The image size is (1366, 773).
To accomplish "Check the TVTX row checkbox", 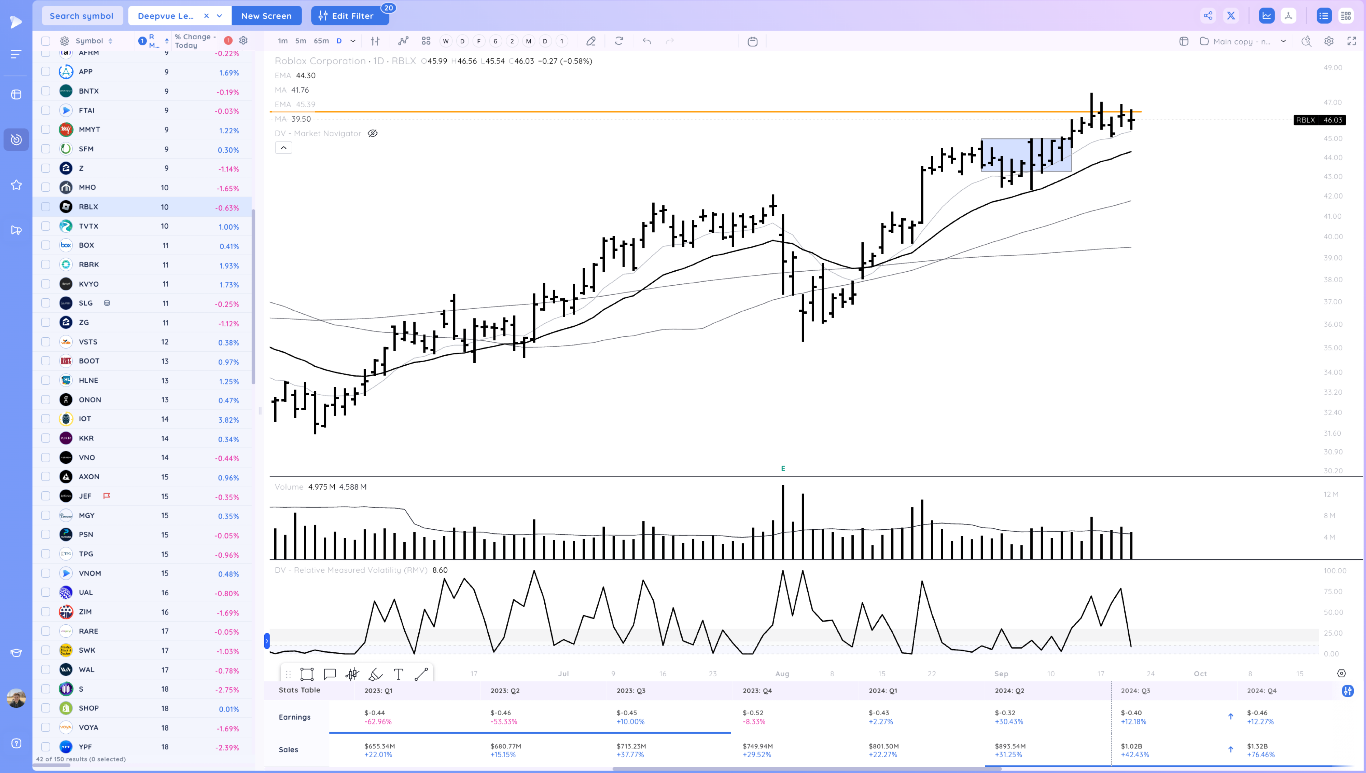I will [46, 226].
